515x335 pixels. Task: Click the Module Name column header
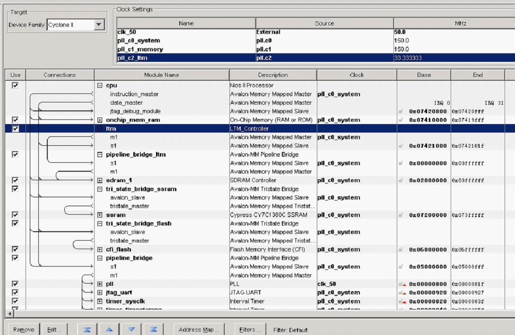[x=162, y=75]
